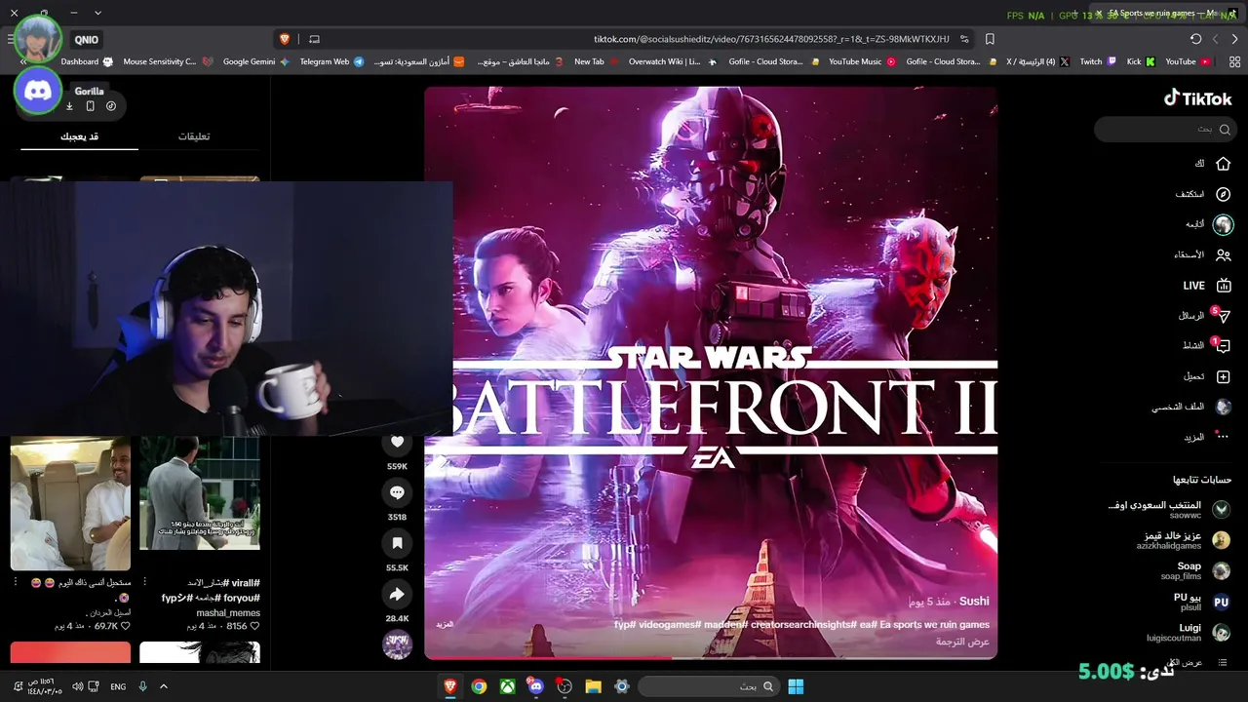Screen dimensions: 1248x702
Task: Open Explore compass icon in sidebar
Action: click(x=1224, y=194)
